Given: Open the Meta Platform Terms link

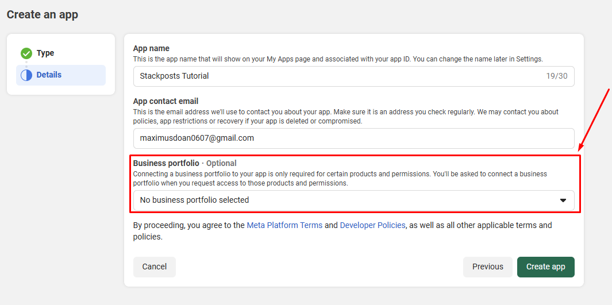Looking at the screenshot, I should click(284, 225).
